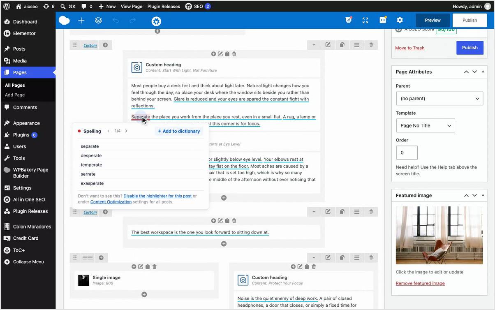This screenshot has width=495, height=310.
Task: Toggle collapse of the row with 'Start With Light'
Action: 314,45
